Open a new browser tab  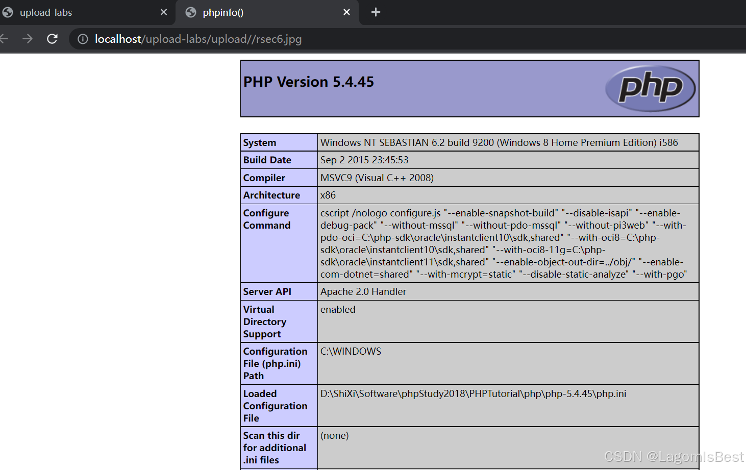(376, 12)
